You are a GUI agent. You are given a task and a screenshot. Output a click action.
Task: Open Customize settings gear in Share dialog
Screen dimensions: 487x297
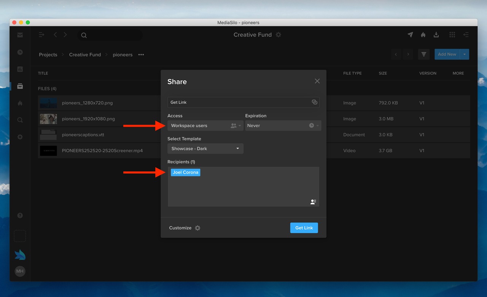(197, 228)
